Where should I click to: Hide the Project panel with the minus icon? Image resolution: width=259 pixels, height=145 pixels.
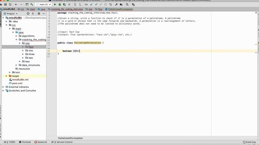[44, 14]
